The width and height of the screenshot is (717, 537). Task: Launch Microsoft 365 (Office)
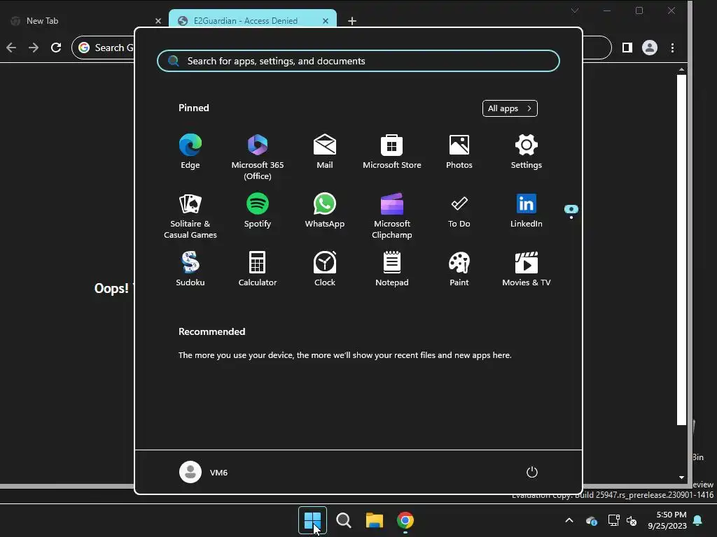point(258,157)
